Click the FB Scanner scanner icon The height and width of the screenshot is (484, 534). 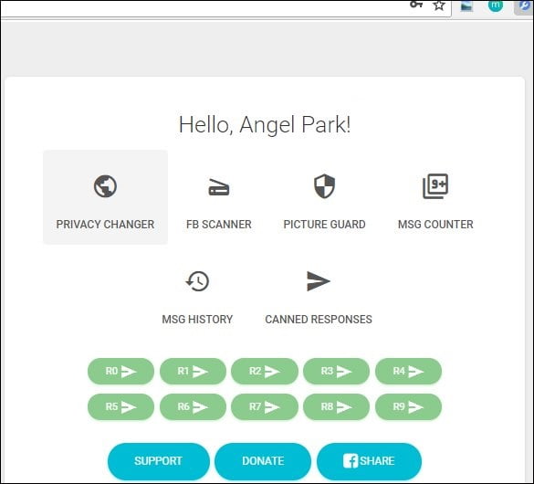[x=219, y=187]
